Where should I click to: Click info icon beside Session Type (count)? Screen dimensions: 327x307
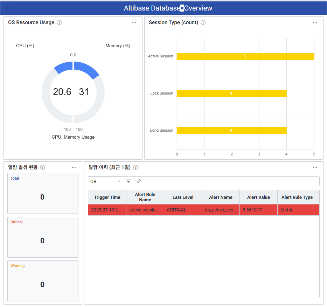203,22
